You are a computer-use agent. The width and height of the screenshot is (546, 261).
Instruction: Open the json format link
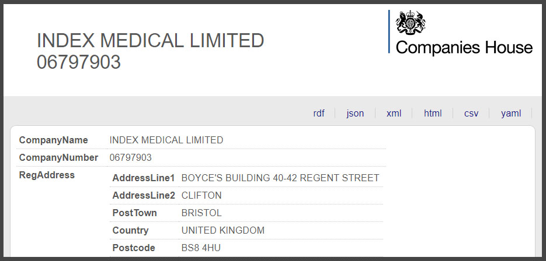355,113
